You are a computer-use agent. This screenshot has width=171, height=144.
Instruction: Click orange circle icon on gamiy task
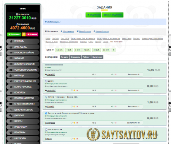tap(74, 90)
